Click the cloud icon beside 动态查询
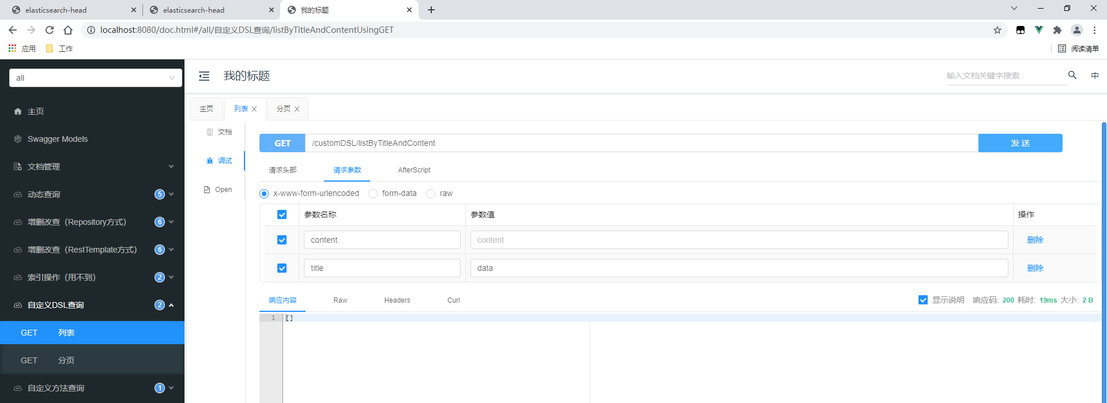The image size is (1107, 403). (18, 194)
